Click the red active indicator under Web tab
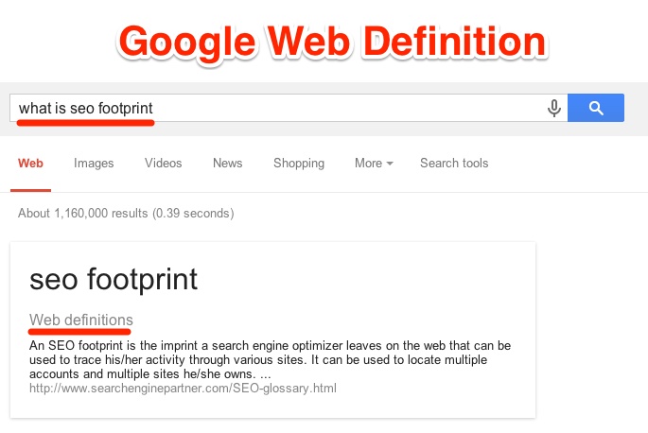Screen dimensions: 648x433 click(30, 190)
